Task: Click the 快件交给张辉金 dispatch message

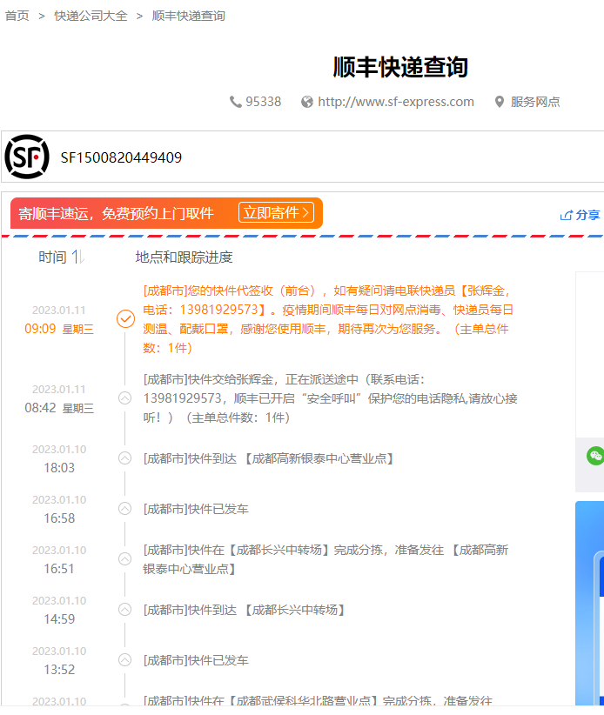Action: click(x=330, y=398)
